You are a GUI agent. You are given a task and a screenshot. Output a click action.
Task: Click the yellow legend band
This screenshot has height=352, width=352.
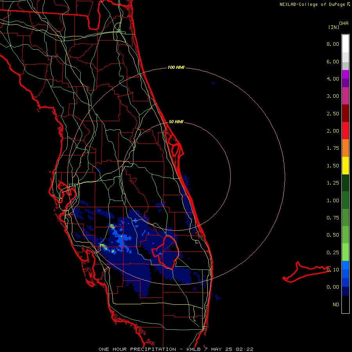(345, 165)
